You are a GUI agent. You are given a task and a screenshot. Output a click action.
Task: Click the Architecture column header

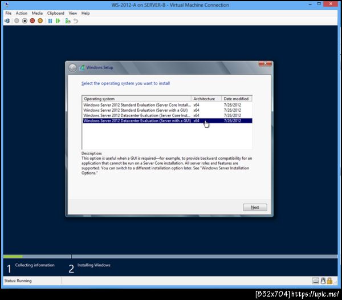206,99
